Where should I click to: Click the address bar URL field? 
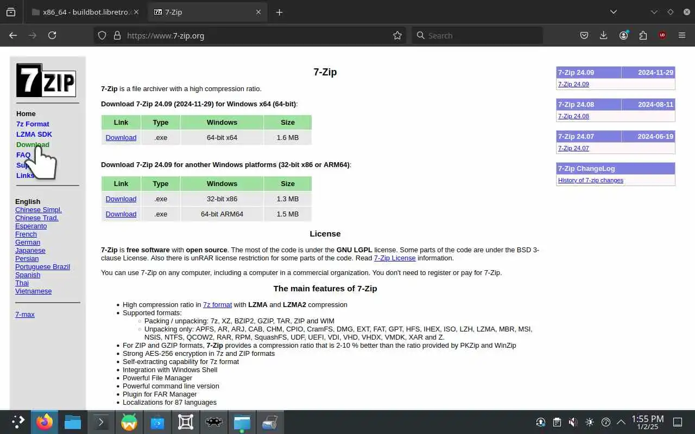pos(250,35)
